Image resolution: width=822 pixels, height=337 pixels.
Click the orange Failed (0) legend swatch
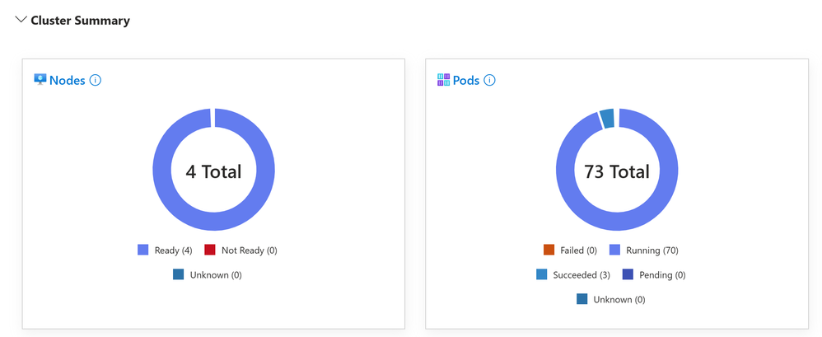[549, 250]
